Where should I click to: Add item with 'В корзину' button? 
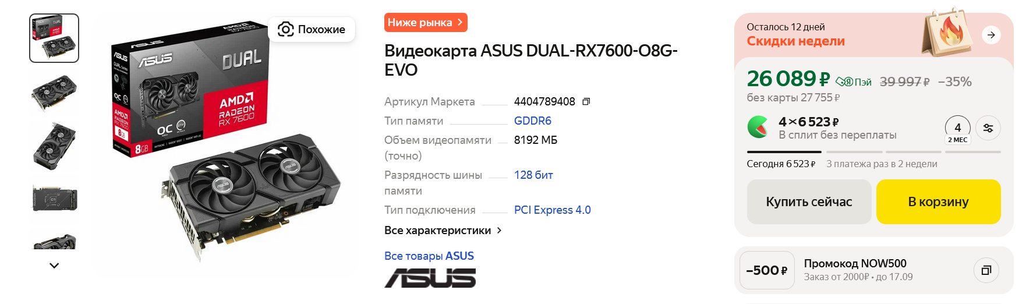point(938,202)
